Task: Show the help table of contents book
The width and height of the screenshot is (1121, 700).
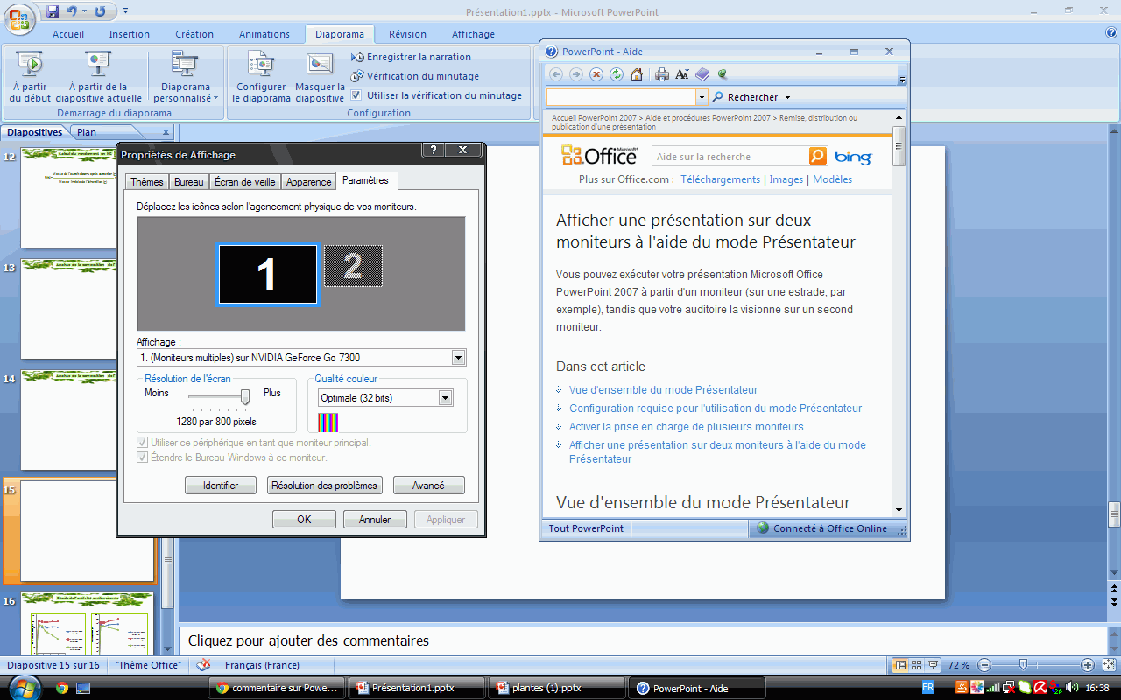Action: click(702, 74)
